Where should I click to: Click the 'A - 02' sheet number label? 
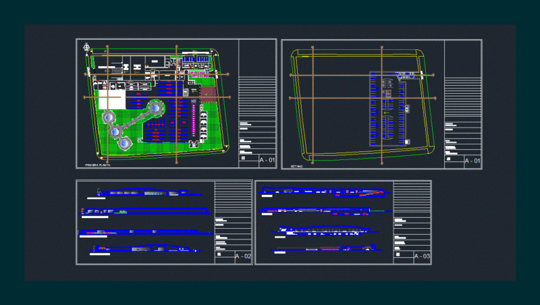point(243,256)
